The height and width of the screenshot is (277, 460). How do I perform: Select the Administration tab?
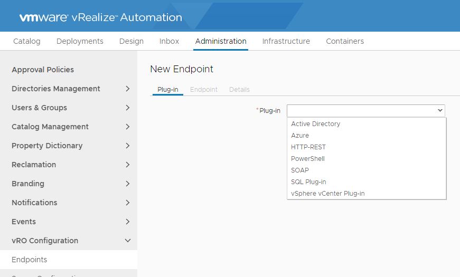(221, 41)
